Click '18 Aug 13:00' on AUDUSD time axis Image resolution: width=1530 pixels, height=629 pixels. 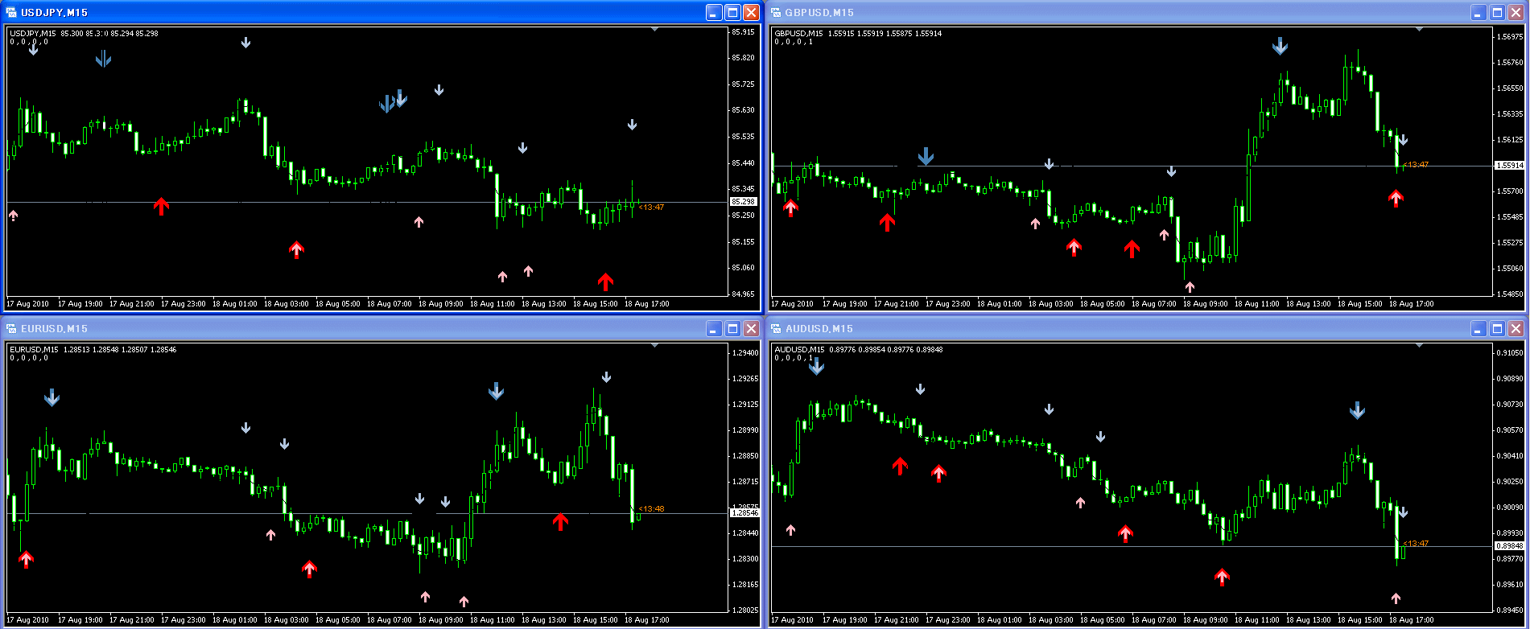tap(1309, 620)
